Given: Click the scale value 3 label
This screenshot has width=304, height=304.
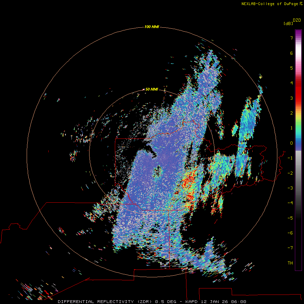Looking at the screenshot, I should (292, 98).
